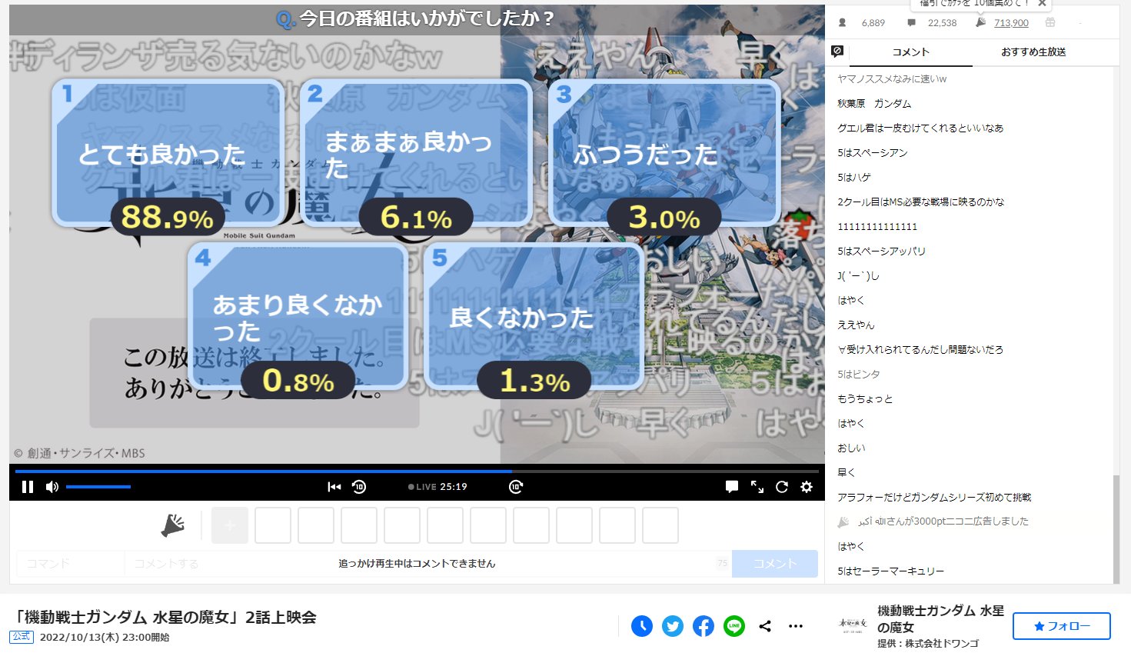Click comment 5はハゲ
The height and width of the screenshot is (653, 1131).
point(854,178)
